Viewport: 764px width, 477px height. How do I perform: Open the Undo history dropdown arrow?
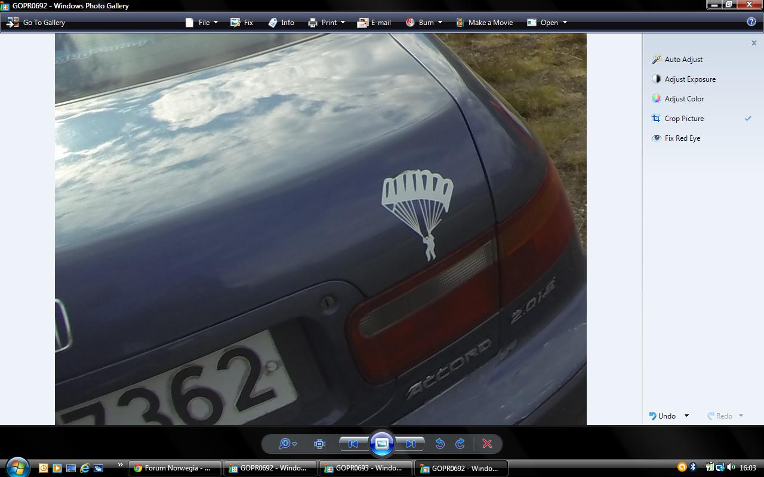pos(686,416)
